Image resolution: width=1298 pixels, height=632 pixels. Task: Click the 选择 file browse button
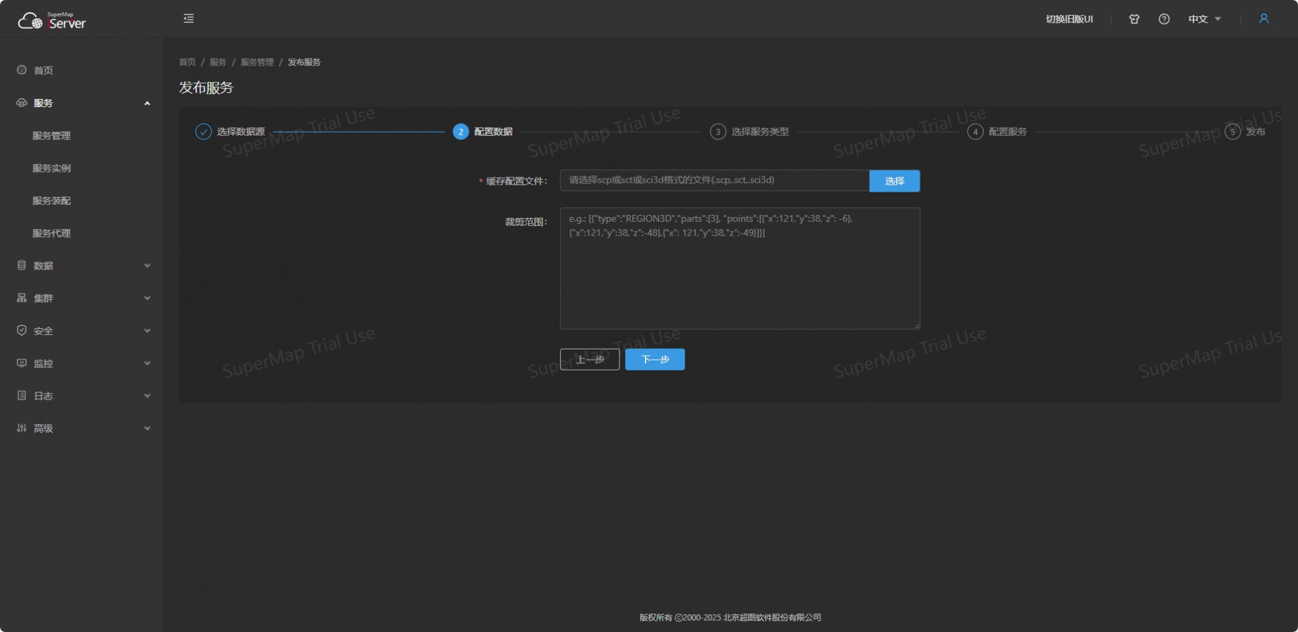(x=894, y=181)
